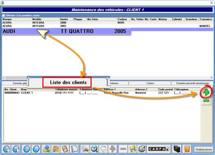
Task: Open the 'Liste des clients' tab
Action: 68,82
